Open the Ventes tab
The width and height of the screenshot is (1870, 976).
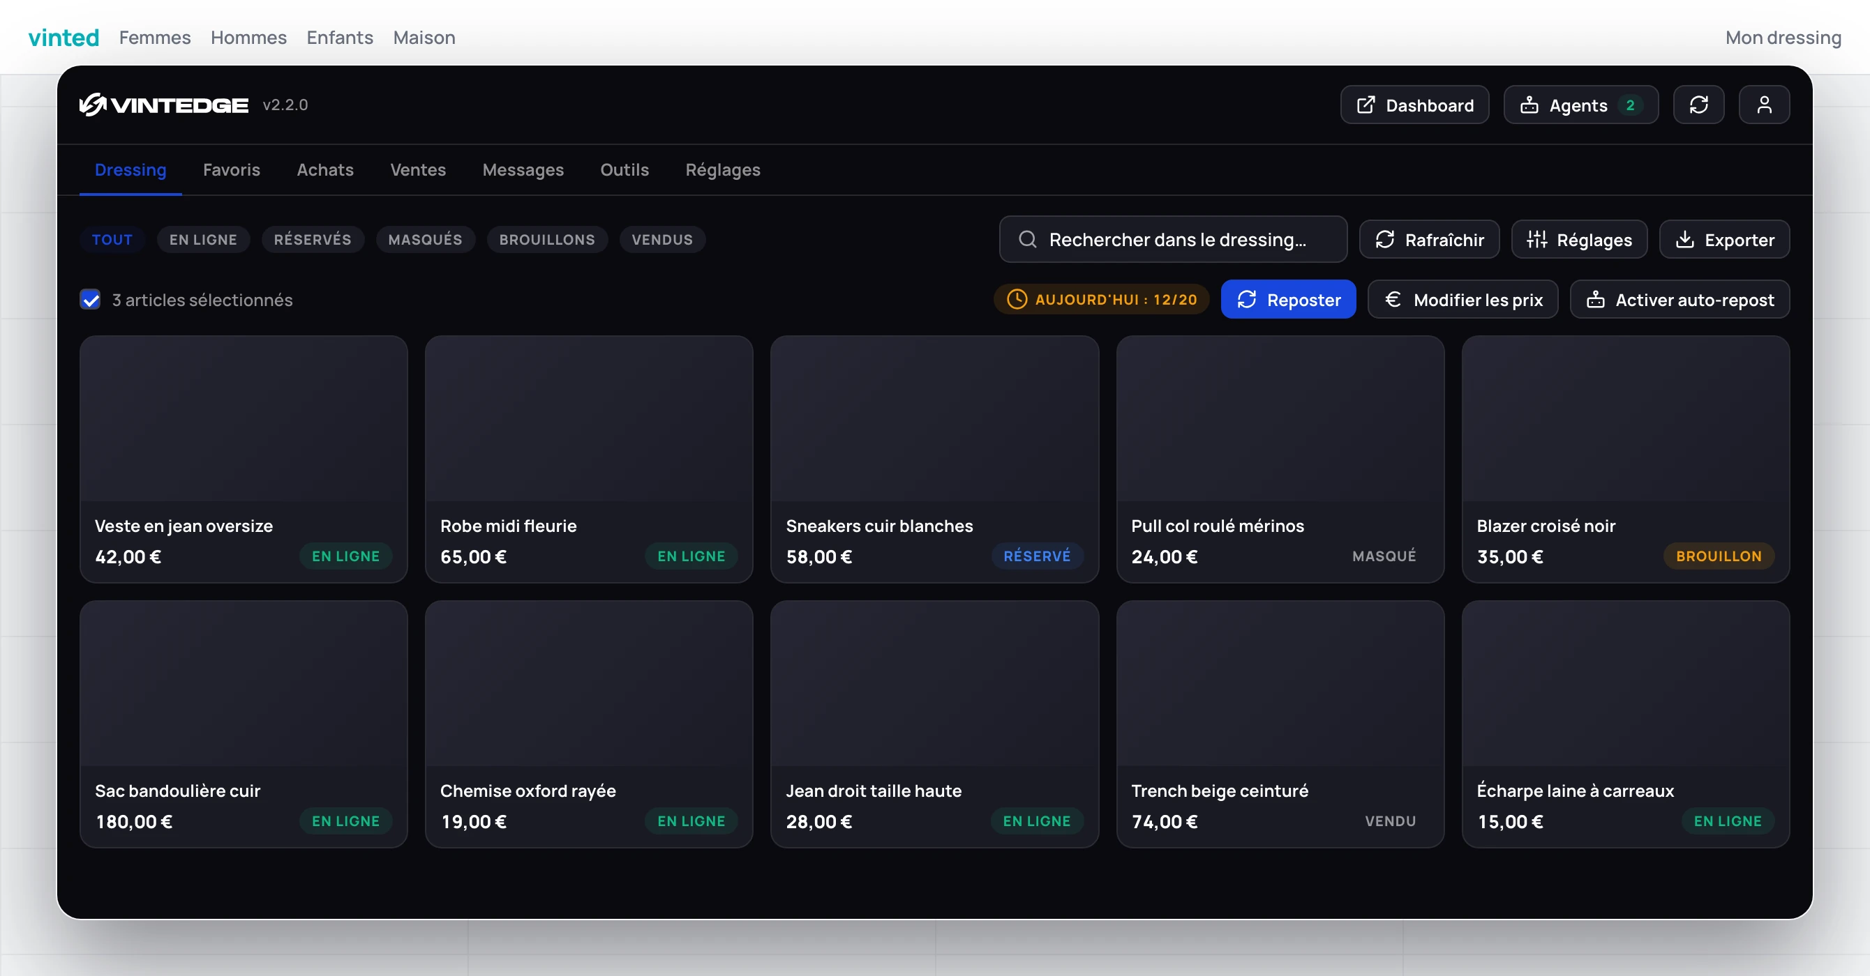(418, 169)
